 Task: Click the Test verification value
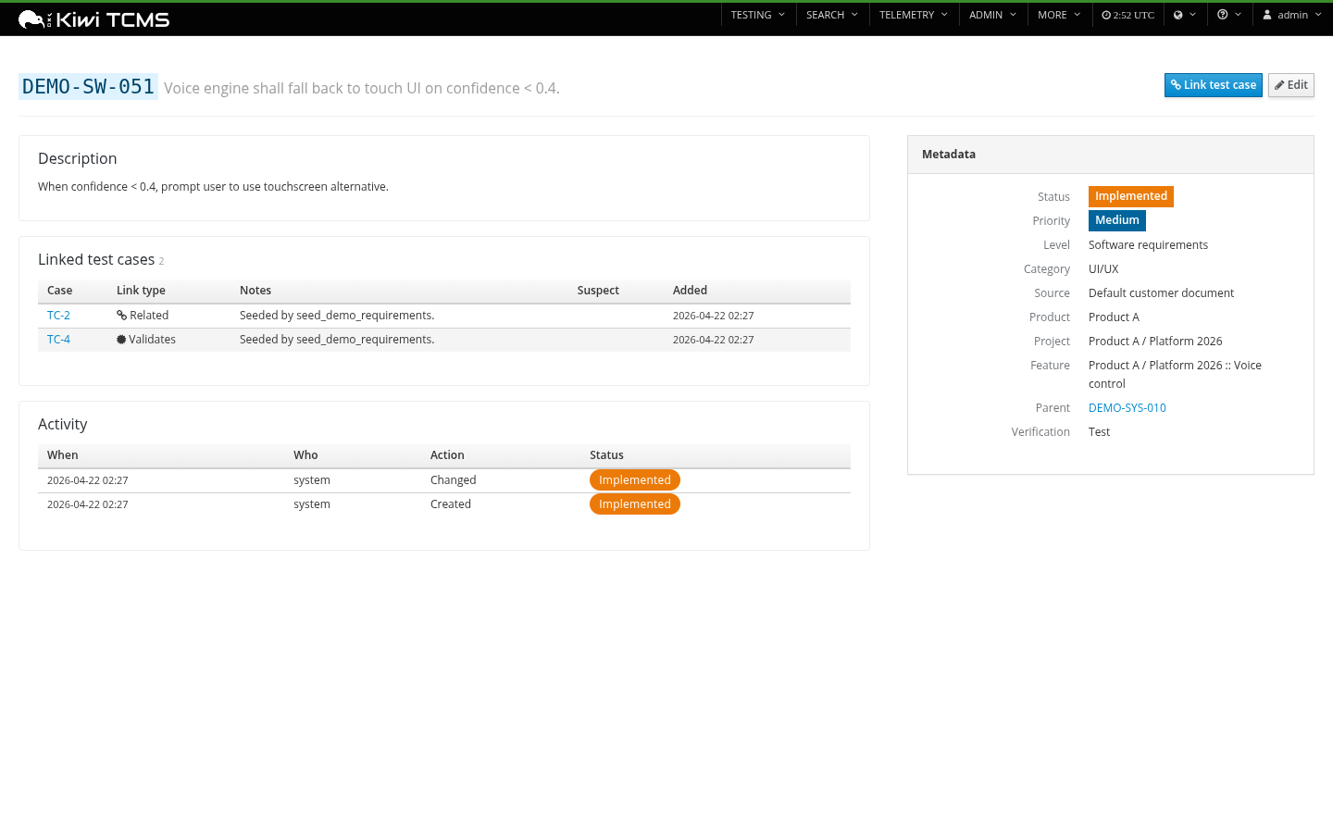pyautogui.click(x=1099, y=432)
